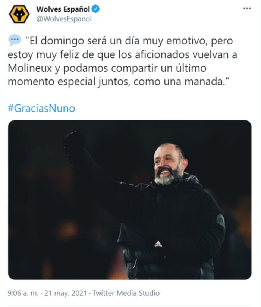Open the Wolves Español display name
The image size is (261, 307).
[x=63, y=9]
